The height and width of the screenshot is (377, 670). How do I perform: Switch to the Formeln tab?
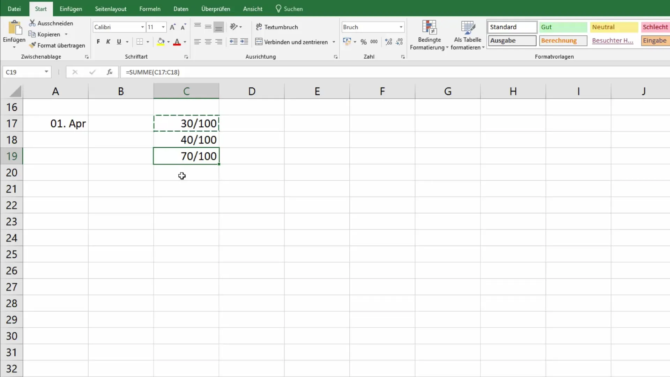[150, 9]
